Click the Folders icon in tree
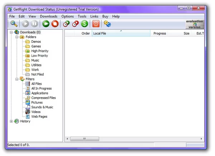215x156 pixels. coord(22,37)
